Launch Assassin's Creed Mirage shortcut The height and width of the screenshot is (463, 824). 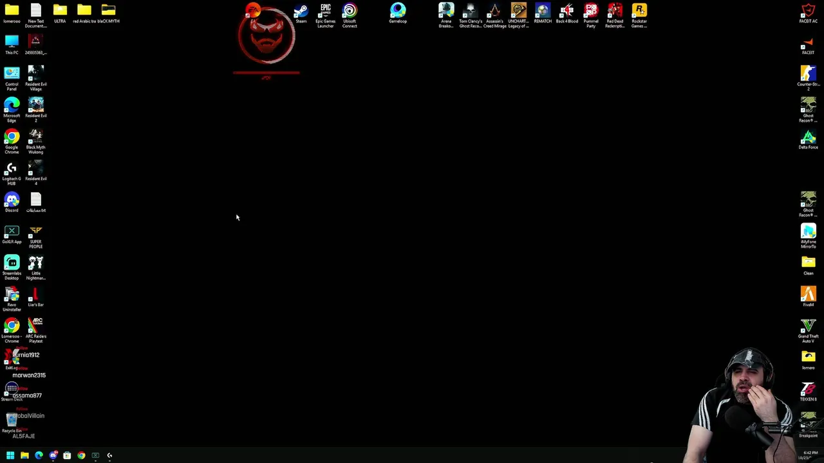pyautogui.click(x=494, y=15)
